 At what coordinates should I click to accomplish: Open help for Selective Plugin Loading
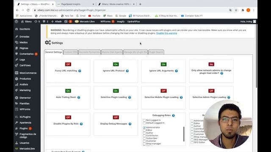(x=130, y=98)
